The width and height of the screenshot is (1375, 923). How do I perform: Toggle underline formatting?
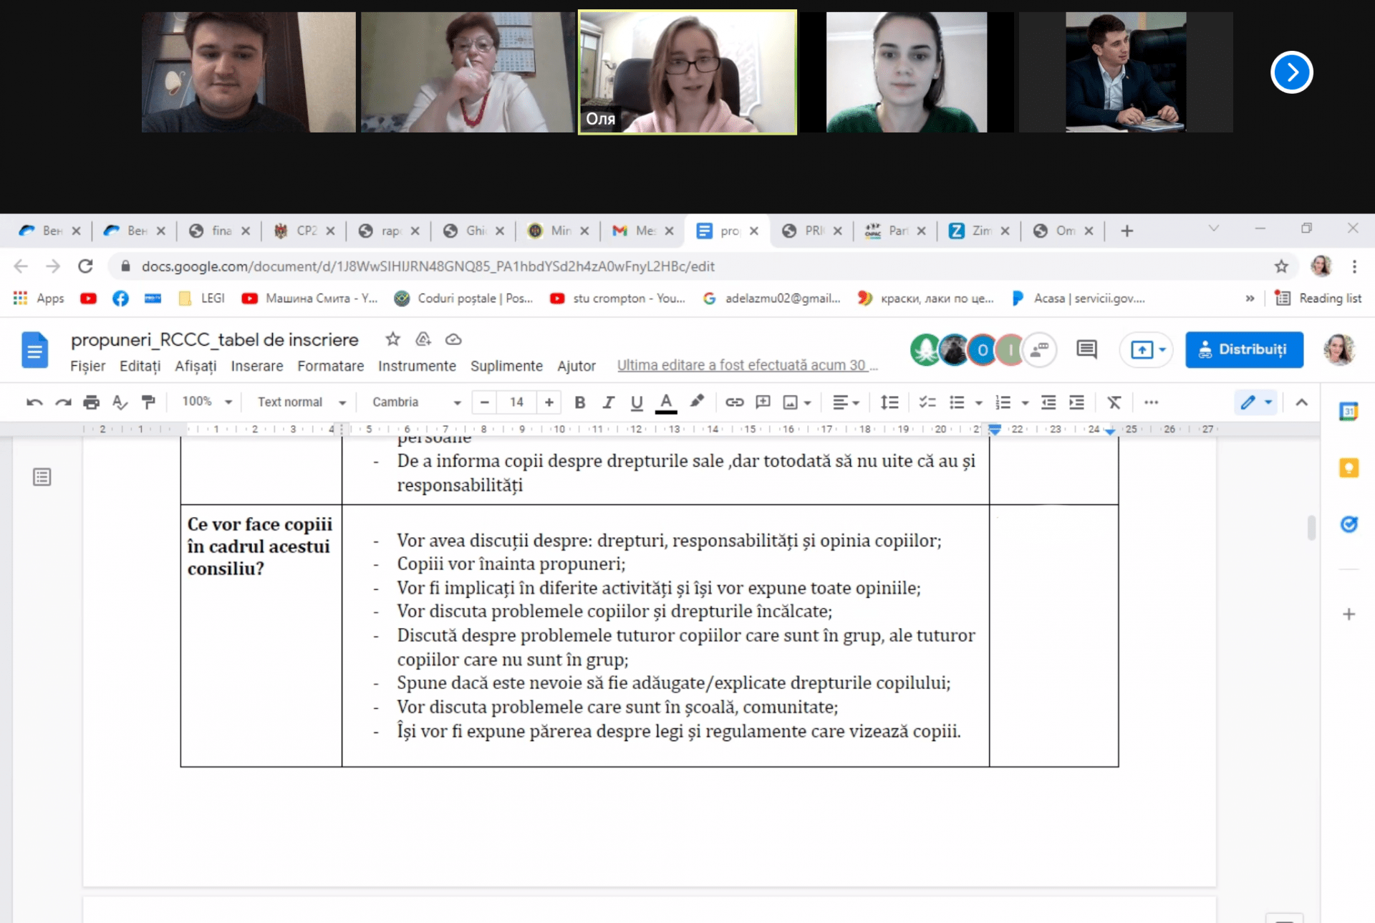pos(636,402)
